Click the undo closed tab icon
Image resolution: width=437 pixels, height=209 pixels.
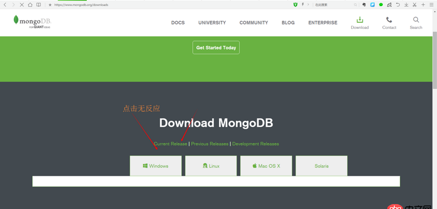[398, 5]
